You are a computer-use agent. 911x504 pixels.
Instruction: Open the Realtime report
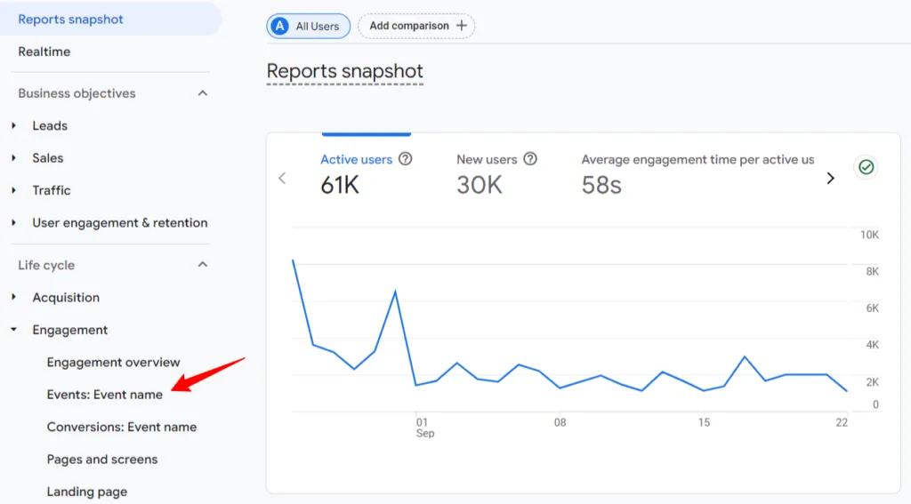click(x=44, y=52)
